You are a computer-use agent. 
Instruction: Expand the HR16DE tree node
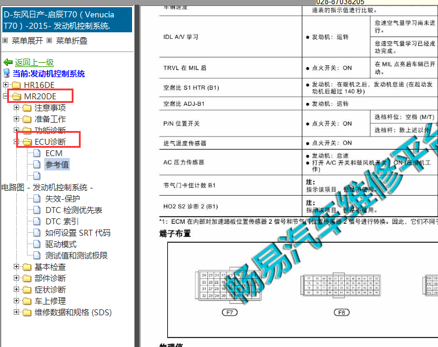(x=5, y=84)
